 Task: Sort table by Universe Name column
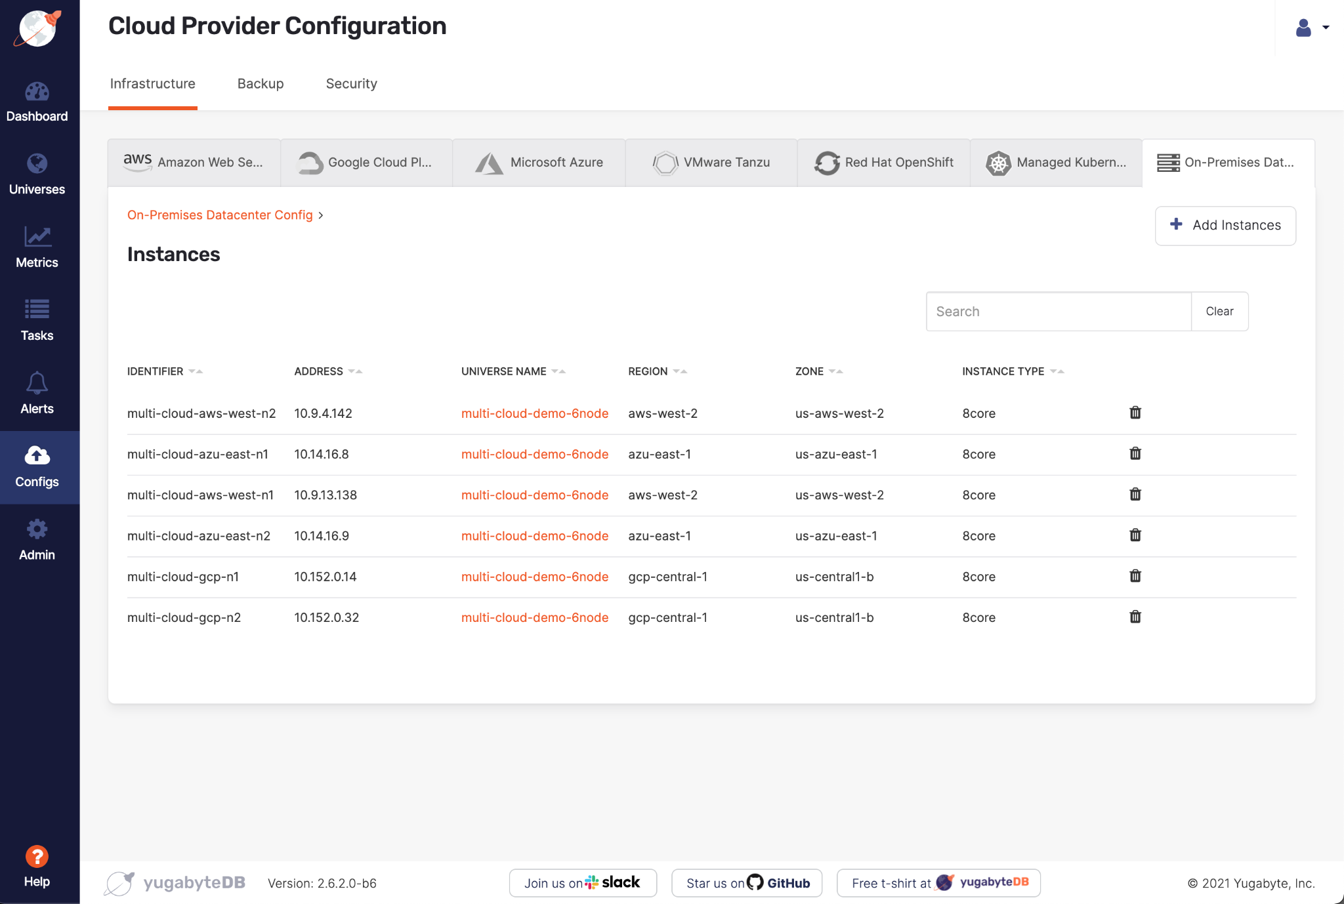tap(513, 371)
